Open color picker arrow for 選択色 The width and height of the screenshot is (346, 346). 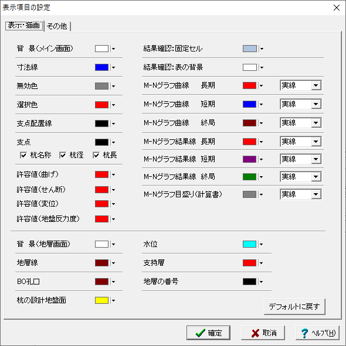click(x=113, y=105)
